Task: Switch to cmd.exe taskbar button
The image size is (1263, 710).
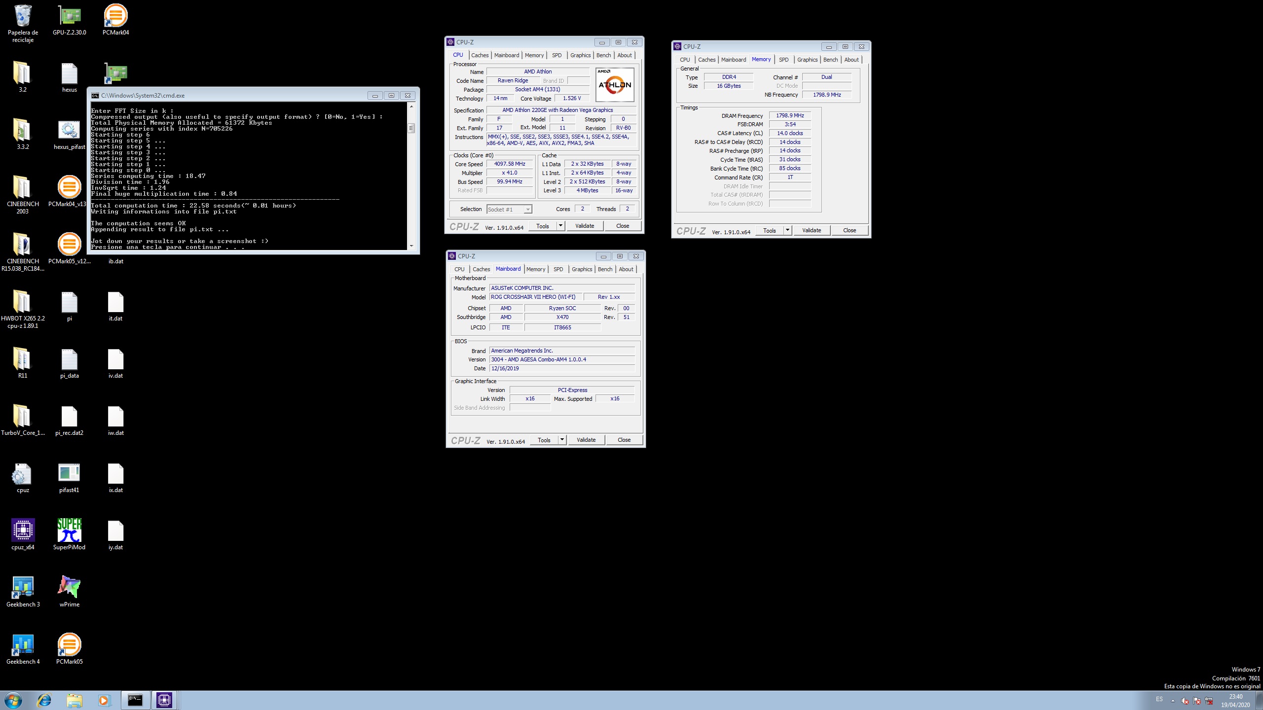Action: 135,700
